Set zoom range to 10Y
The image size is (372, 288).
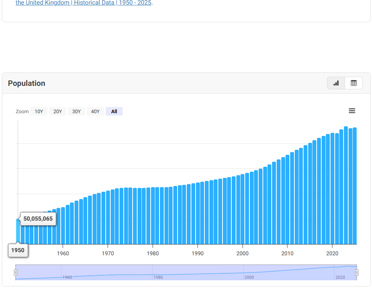[x=39, y=111]
